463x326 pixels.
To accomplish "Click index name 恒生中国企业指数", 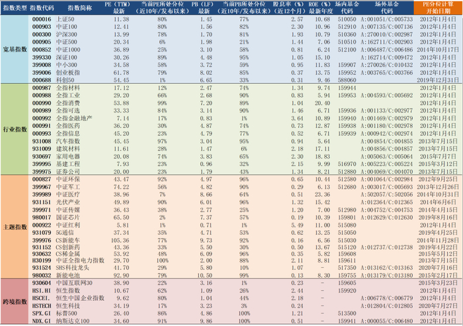I will point(80,298).
